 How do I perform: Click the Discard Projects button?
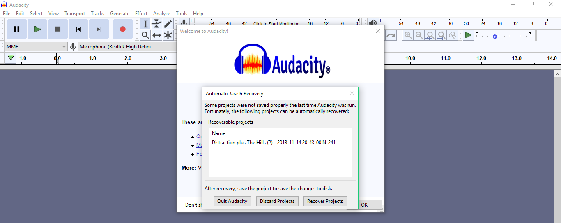point(277,201)
